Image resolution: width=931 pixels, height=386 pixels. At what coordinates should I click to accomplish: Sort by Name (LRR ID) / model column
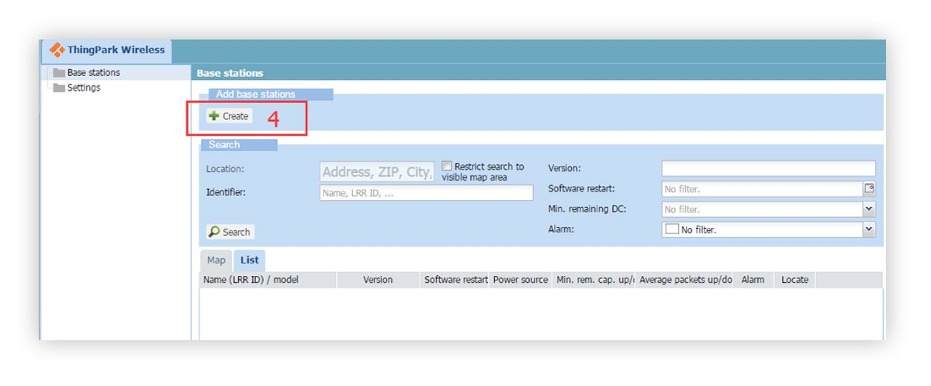point(268,280)
